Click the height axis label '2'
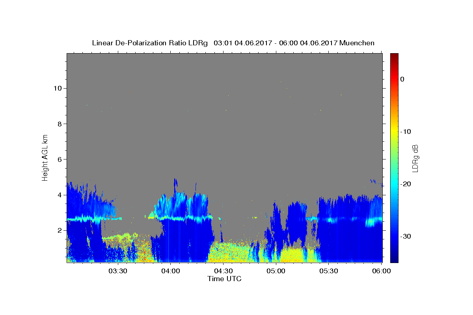 point(60,230)
